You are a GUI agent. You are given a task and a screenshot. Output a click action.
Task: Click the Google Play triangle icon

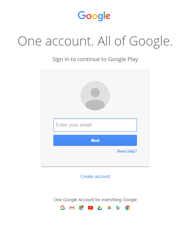pyautogui.click(x=118, y=208)
